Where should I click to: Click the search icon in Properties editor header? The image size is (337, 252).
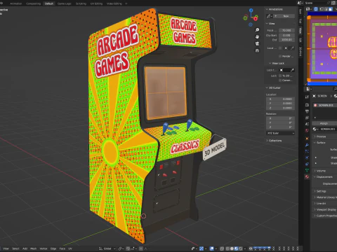click(x=336, y=89)
